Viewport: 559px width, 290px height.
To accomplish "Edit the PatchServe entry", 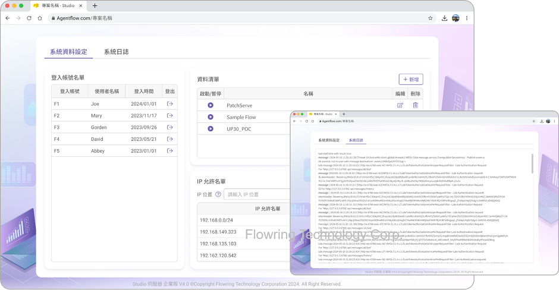I will pos(400,105).
